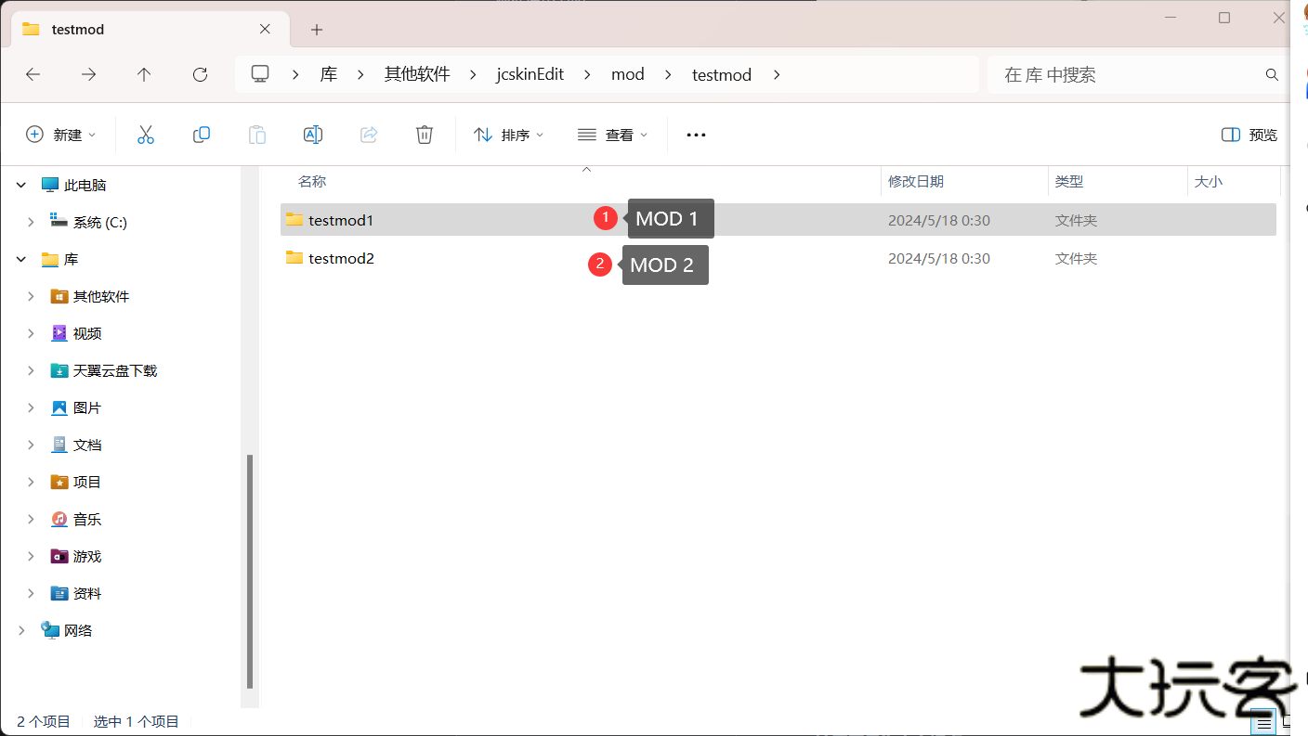Image resolution: width=1308 pixels, height=736 pixels.
Task: Select the Cut icon in the toolbar
Action: (146, 134)
